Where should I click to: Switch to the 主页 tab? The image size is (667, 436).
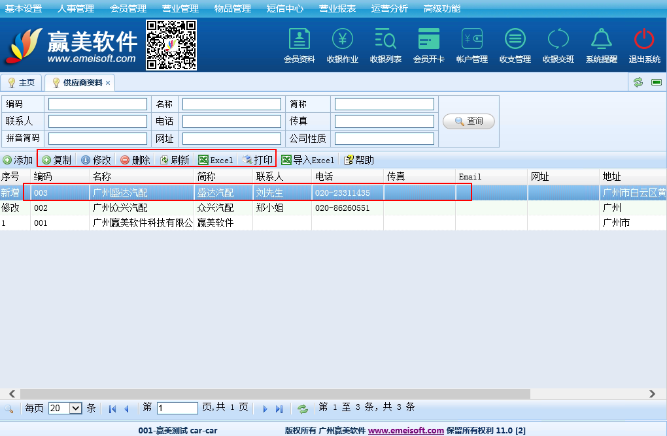tap(22, 83)
